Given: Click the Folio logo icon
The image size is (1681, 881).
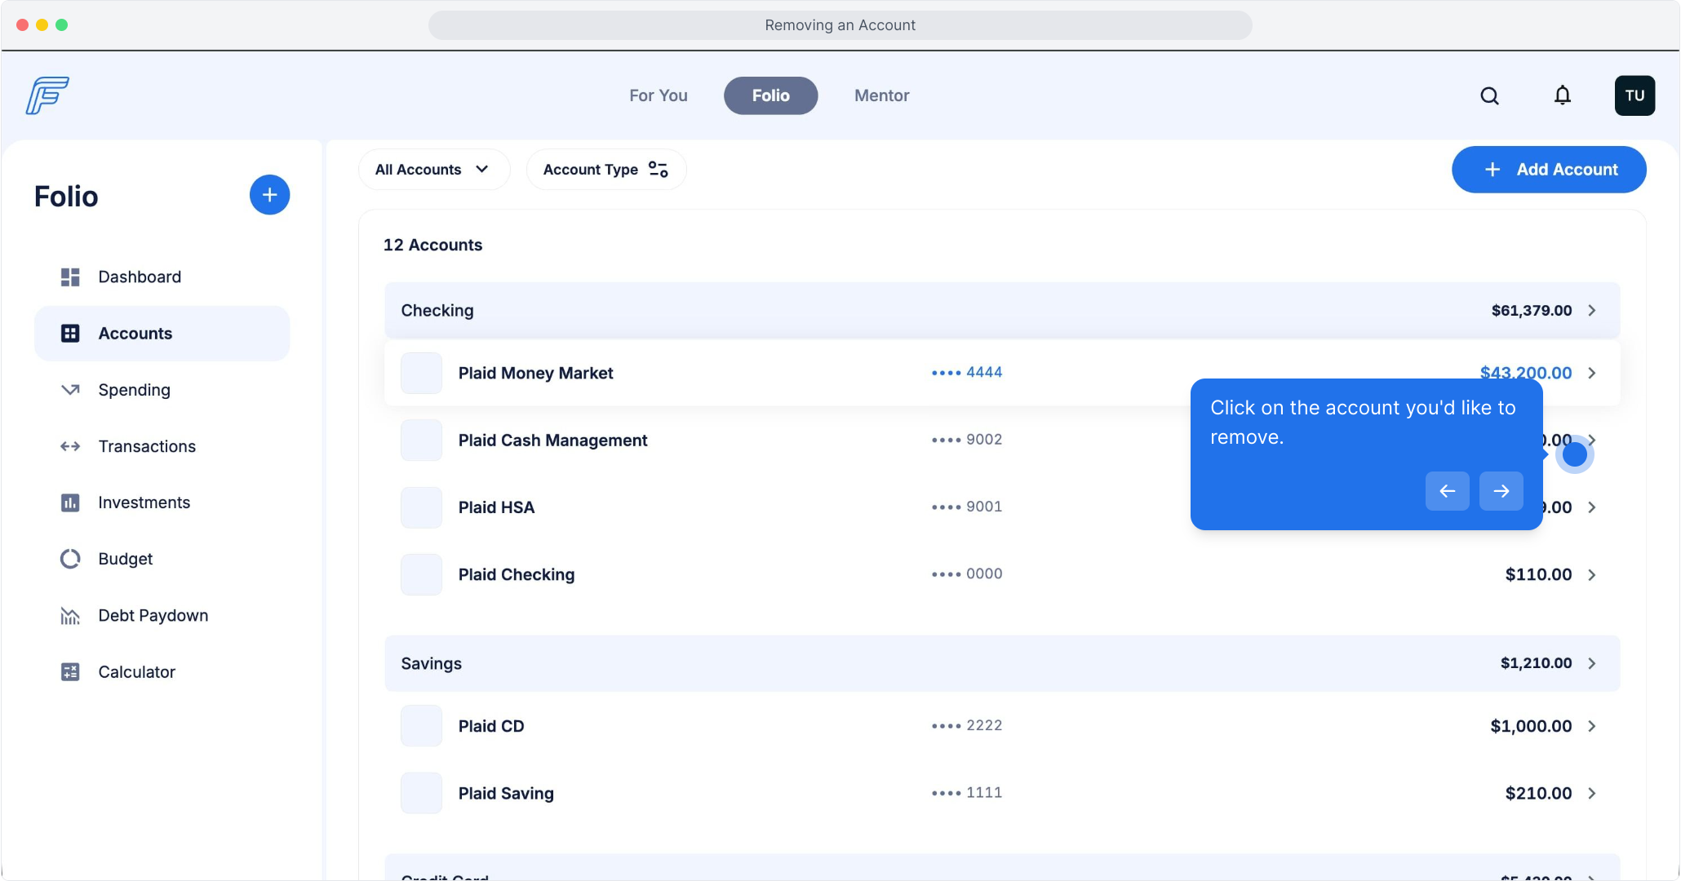Looking at the screenshot, I should pyautogui.click(x=47, y=95).
